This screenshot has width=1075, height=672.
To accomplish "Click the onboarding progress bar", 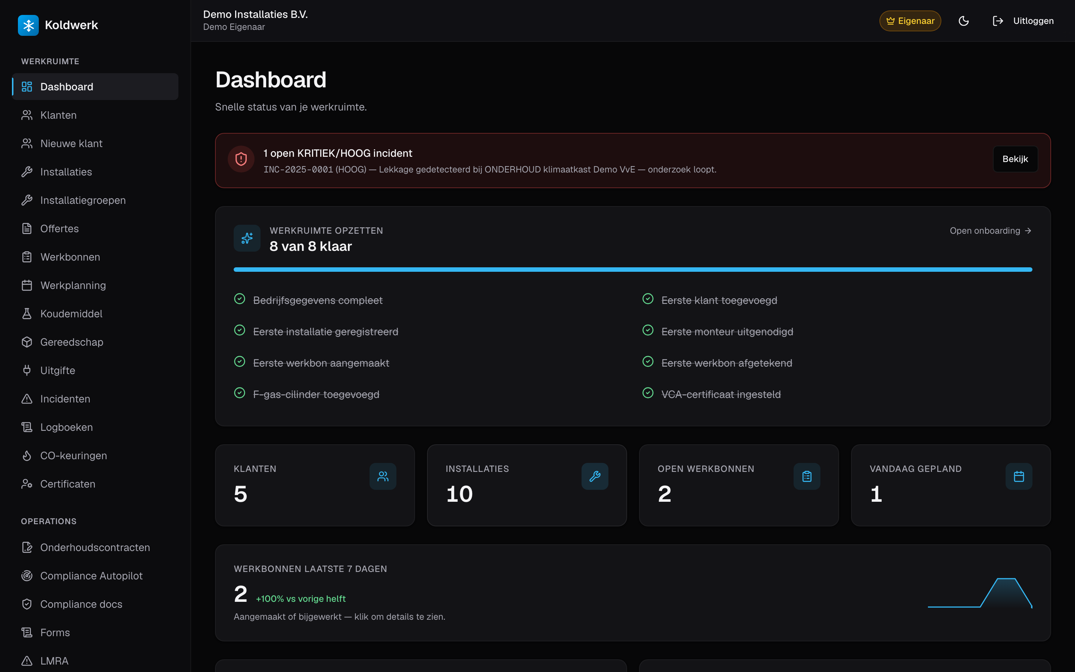I will (x=633, y=269).
